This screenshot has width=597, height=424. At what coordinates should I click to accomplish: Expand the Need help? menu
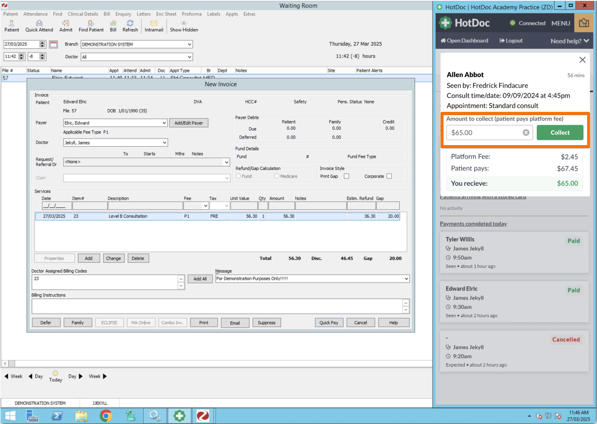click(570, 41)
